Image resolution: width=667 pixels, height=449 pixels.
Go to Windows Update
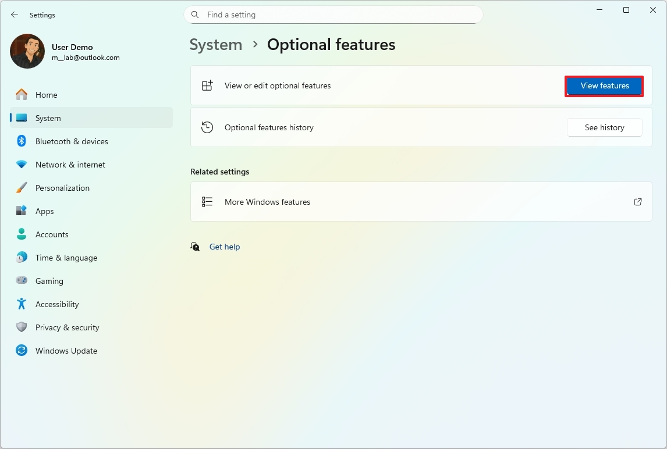tap(66, 351)
